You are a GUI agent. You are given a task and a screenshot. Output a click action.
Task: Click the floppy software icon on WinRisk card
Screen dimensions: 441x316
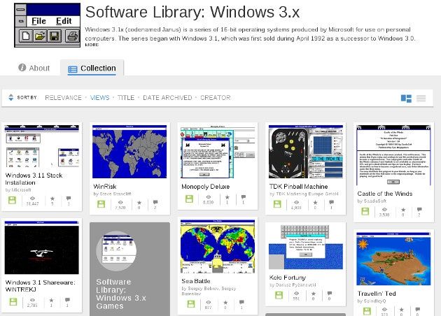click(x=101, y=204)
